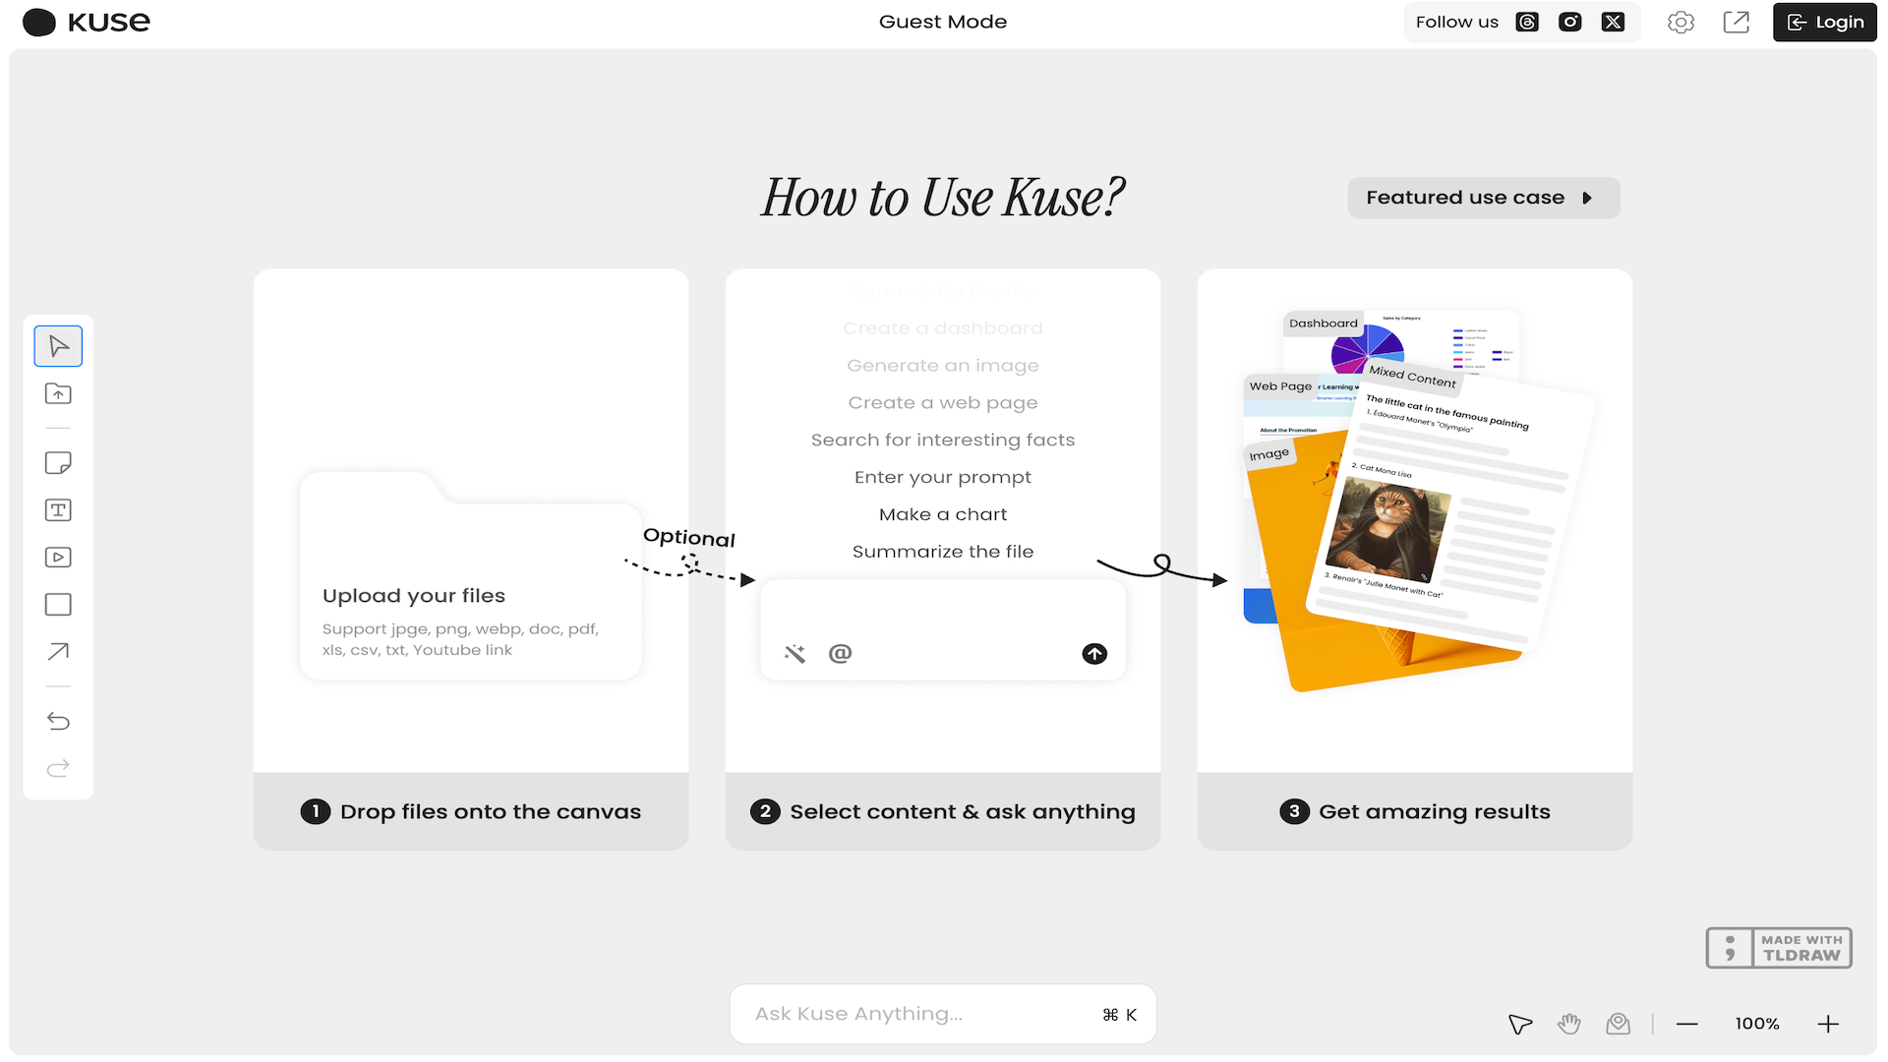1888x1062 pixels.
Task: Open the X social page
Action: click(x=1613, y=22)
